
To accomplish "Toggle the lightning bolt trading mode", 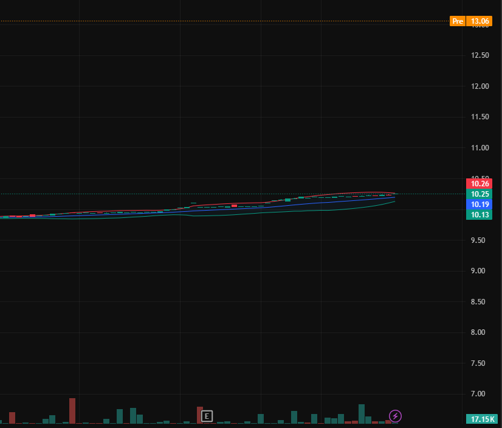I will tap(395, 416).
